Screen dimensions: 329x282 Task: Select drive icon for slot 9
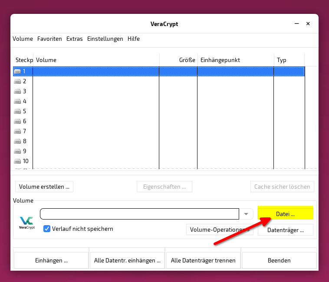coord(17,151)
